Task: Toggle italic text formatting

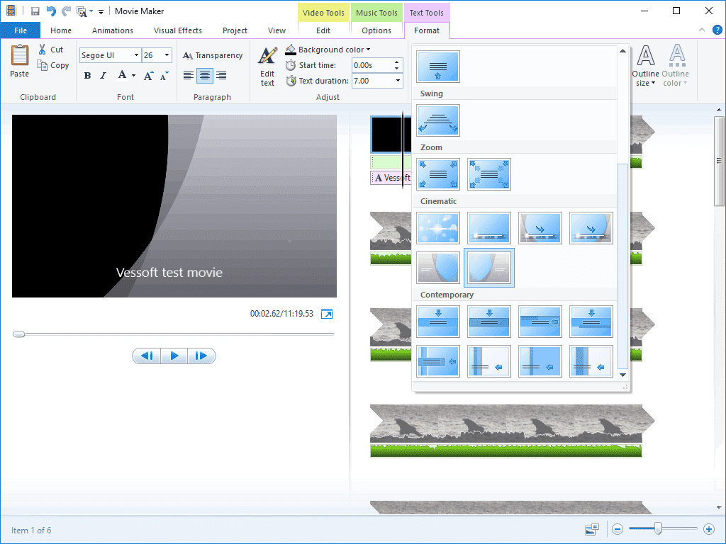Action: [x=104, y=75]
